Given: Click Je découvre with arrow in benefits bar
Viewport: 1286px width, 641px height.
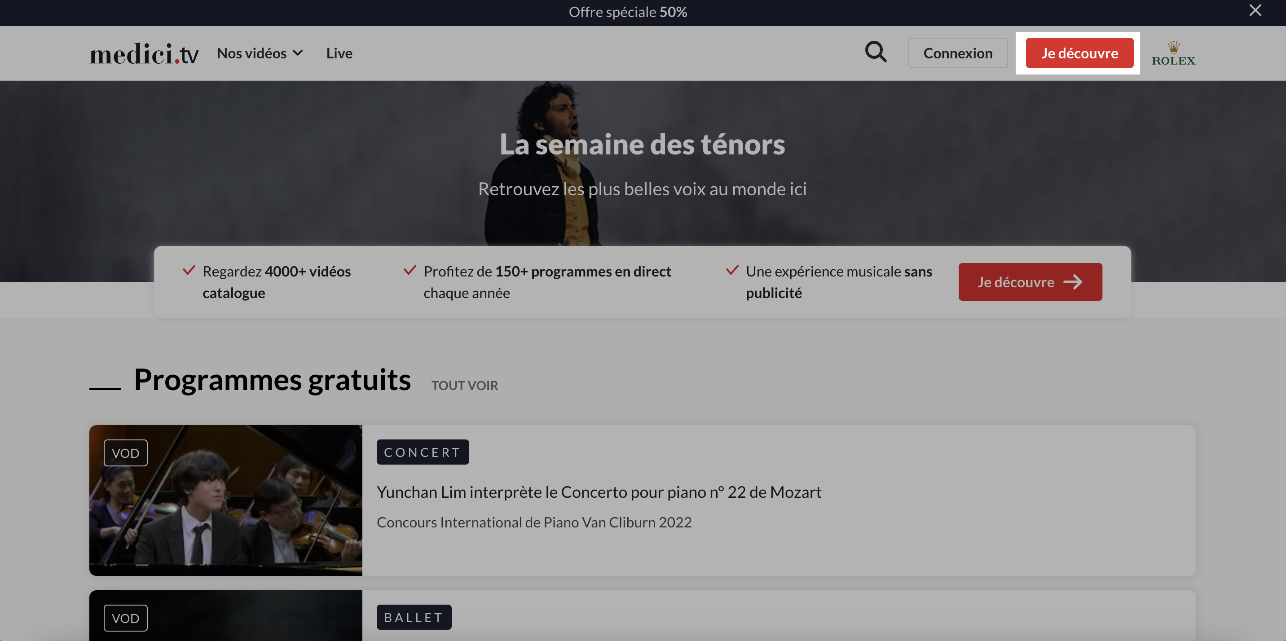Looking at the screenshot, I should click(1030, 282).
